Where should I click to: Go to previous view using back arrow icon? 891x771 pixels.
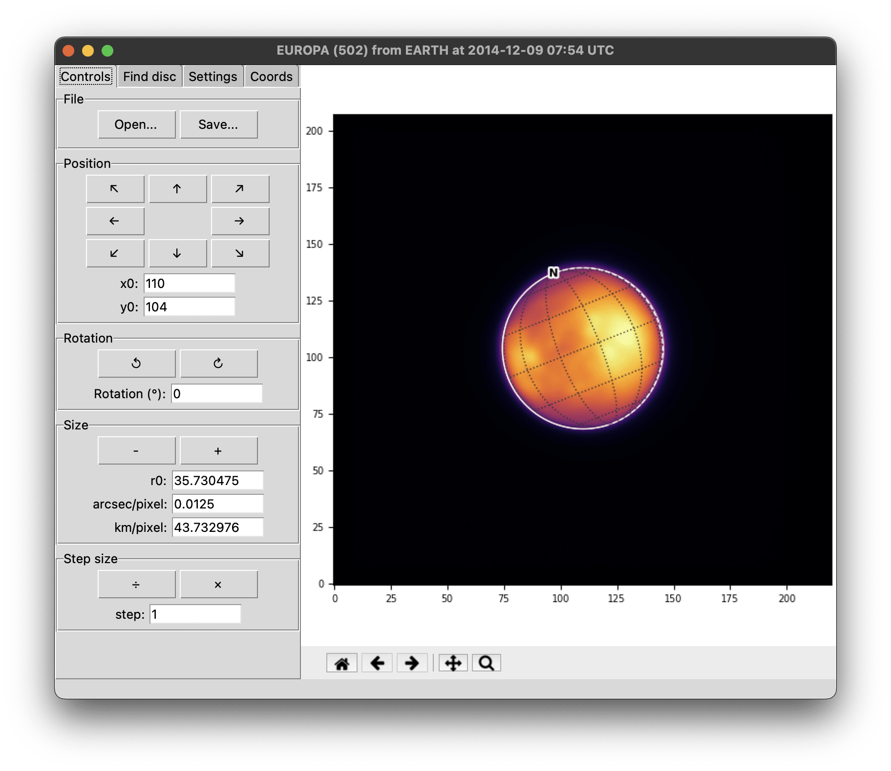pos(377,662)
